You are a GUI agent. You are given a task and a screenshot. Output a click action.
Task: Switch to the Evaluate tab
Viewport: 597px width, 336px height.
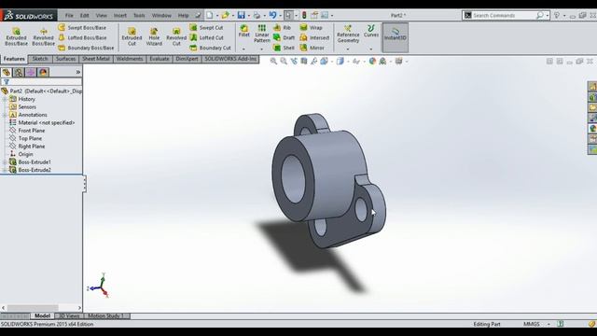pyautogui.click(x=160, y=59)
